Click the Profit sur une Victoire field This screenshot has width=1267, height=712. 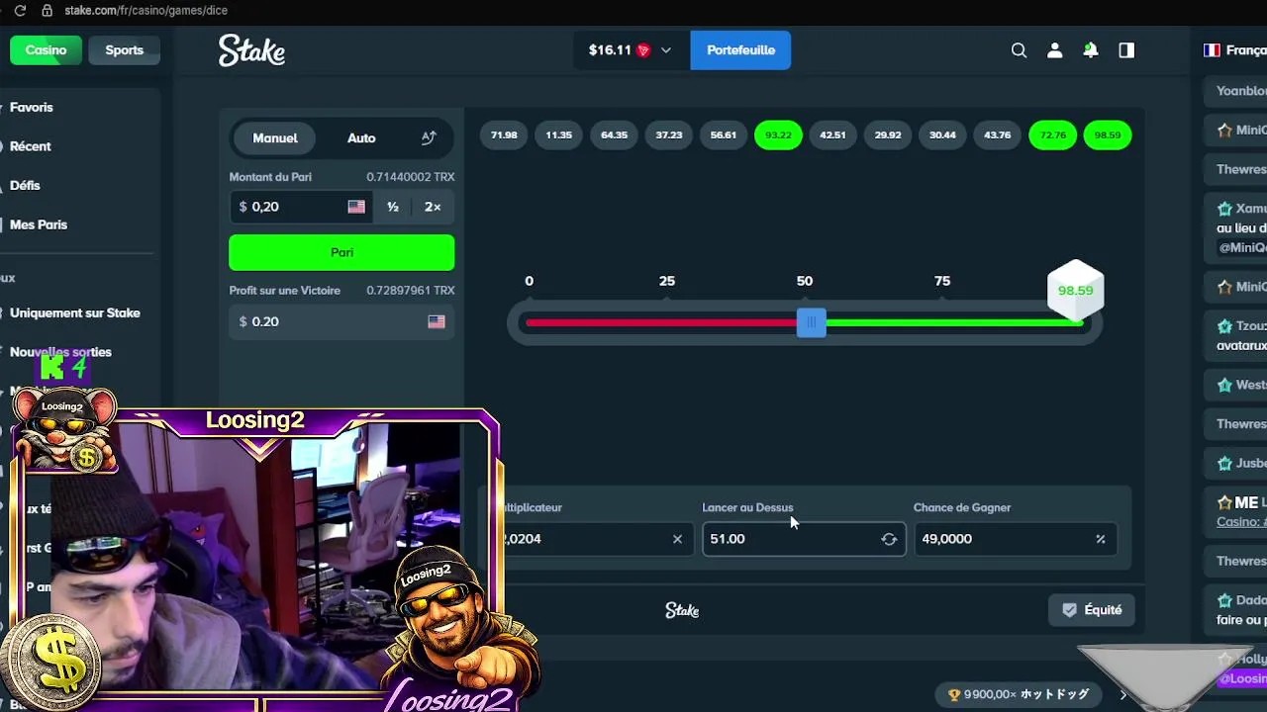[x=341, y=321]
